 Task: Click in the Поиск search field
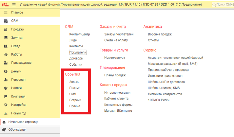pos(224,5)
